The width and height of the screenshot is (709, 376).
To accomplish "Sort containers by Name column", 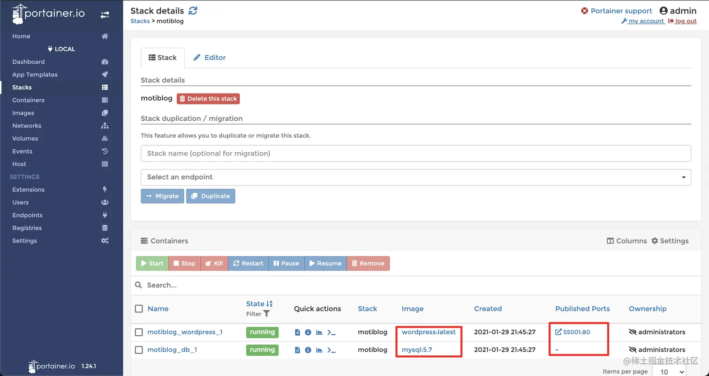I will click(x=158, y=309).
